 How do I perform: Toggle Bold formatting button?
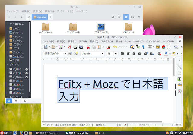122,53
